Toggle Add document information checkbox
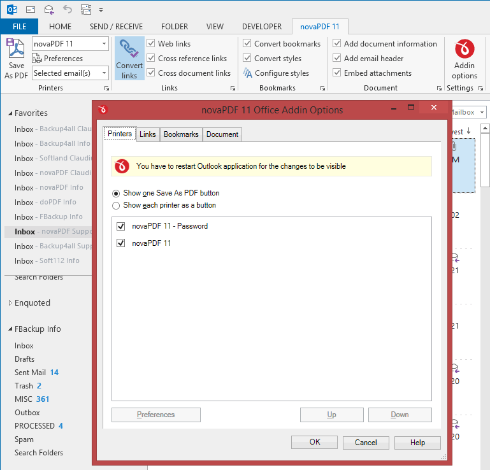Screen dimensions: 490x470 pyautogui.click(x=337, y=43)
